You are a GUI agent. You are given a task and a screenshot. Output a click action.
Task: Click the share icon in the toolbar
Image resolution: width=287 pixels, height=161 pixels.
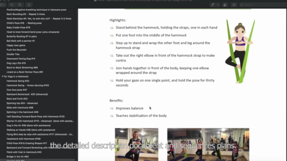29,5
